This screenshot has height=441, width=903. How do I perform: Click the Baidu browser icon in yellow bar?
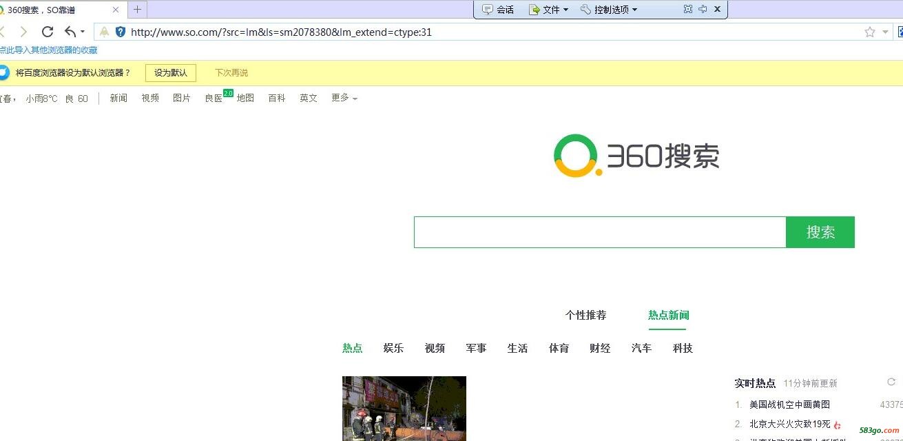coord(4,73)
